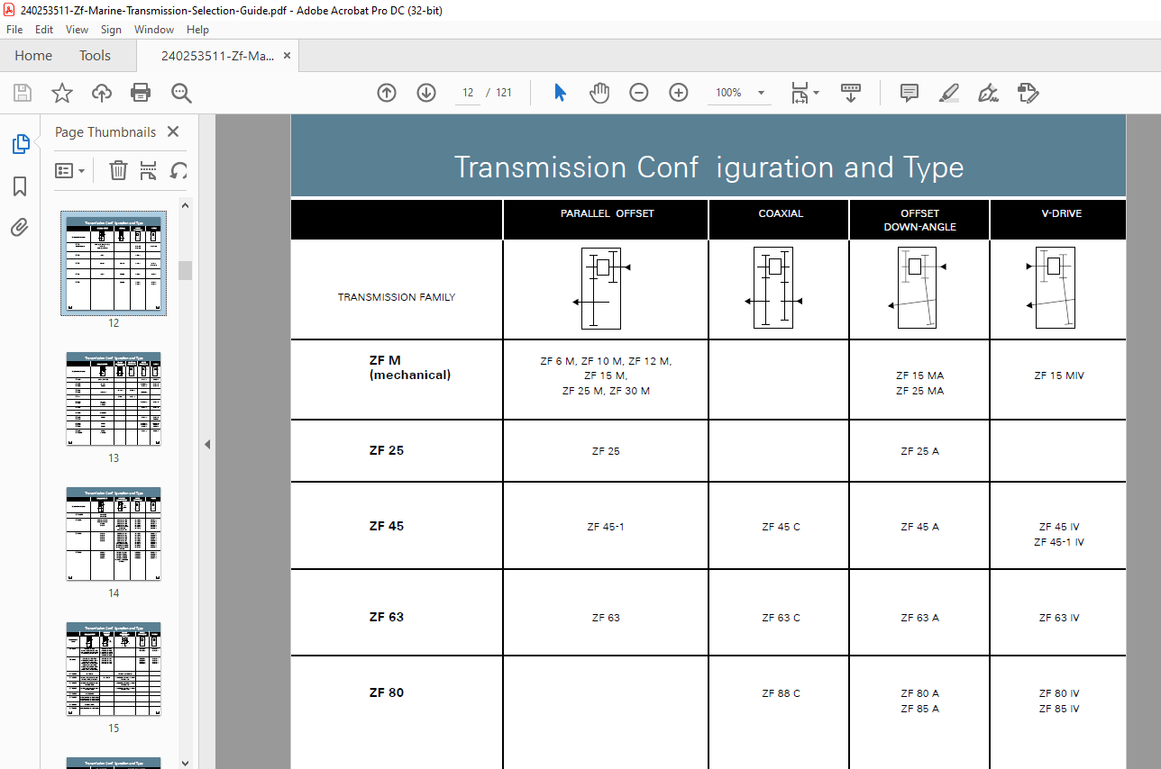Click the 'ZF 45 A' table cell

pos(919,527)
